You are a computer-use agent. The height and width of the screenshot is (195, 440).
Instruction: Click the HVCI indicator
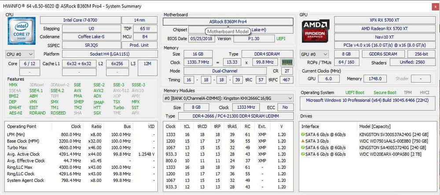coord(424,93)
